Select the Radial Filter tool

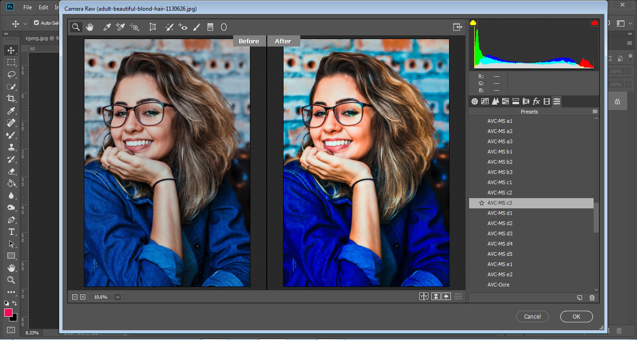tap(224, 27)
